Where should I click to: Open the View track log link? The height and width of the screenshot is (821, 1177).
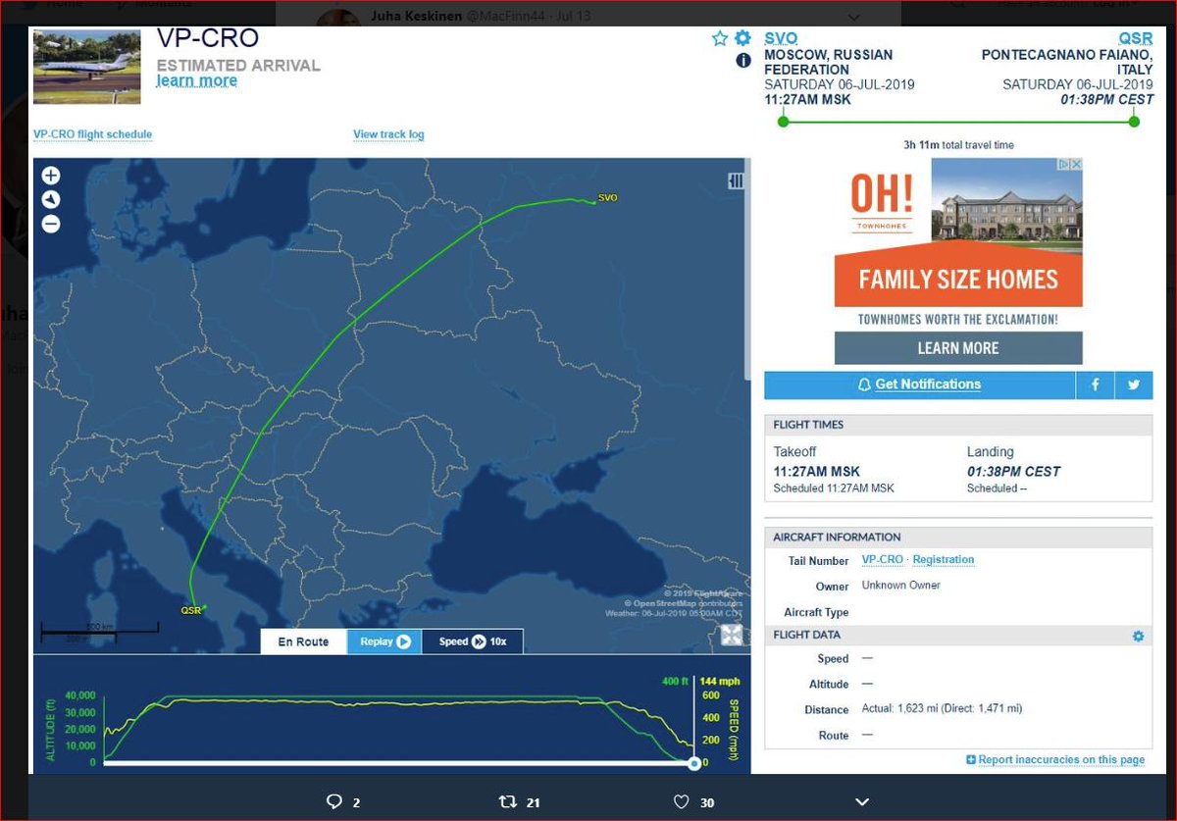388,134
